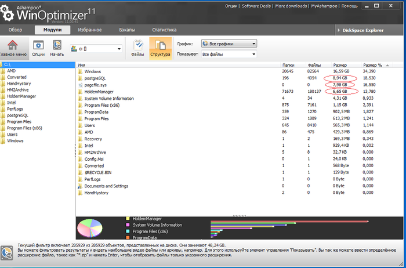Select PerfLogs in the folder tree
The width and height of the screenshot is (406, 268).
click(x=15, y=108)
